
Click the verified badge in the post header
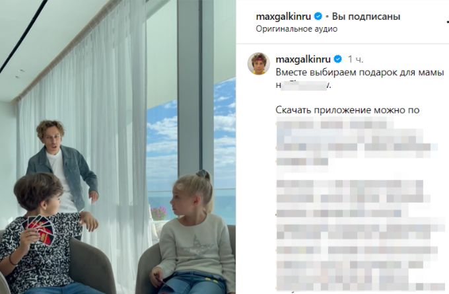click(318, 17)
